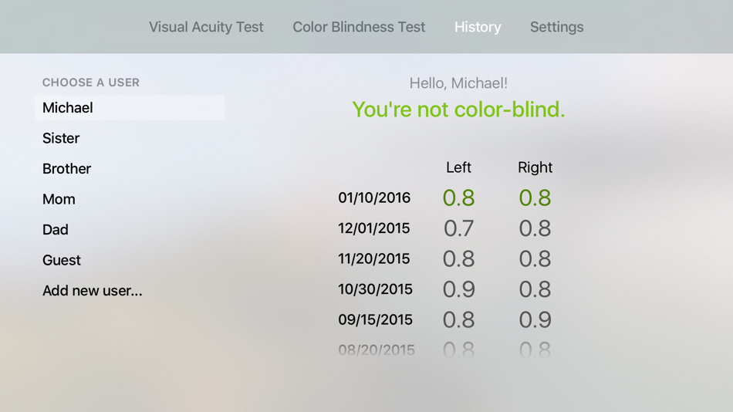Select the 09/15/2015 date entry
The width and height of the screenshot is (733, 412).
[376, 319]
